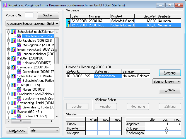The image size is (186, 139).
Task: Click the row icon for 22.08.2008 entry
Action: click(x=68, y=21)
